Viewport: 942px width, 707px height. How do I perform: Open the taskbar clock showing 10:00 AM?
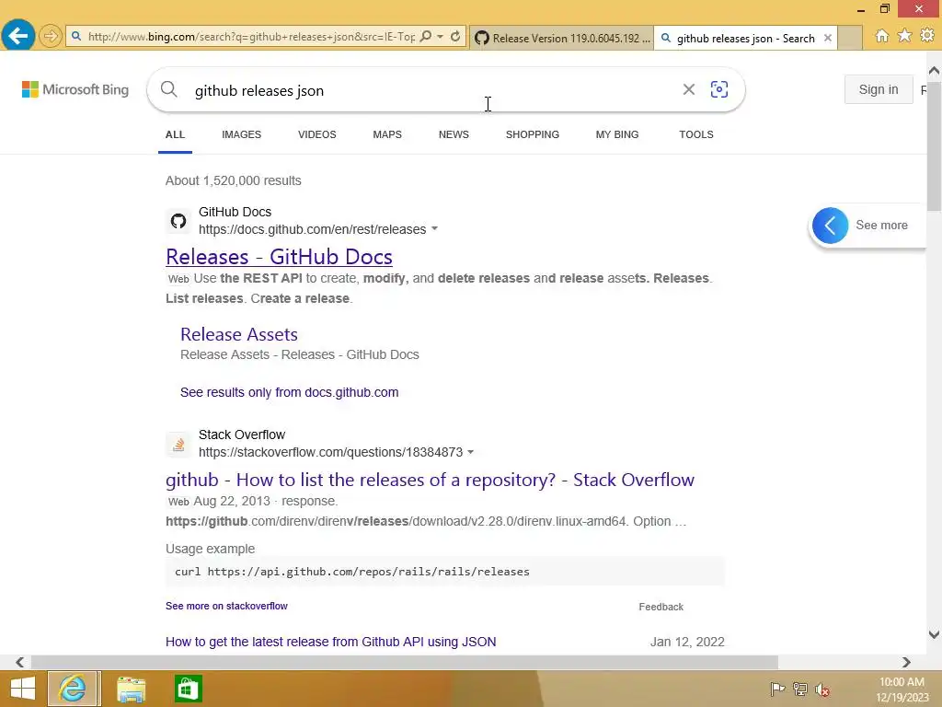tap(902, 690)
